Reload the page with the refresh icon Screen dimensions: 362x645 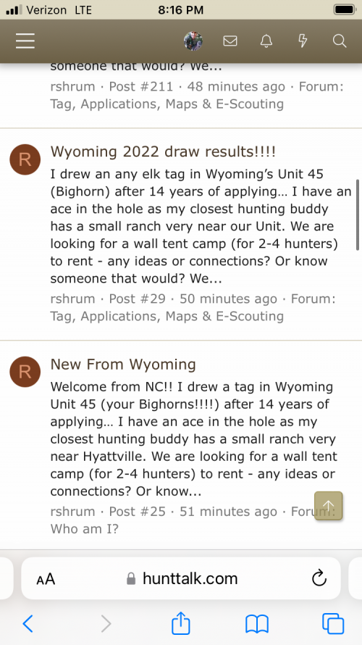coord(319,578)
